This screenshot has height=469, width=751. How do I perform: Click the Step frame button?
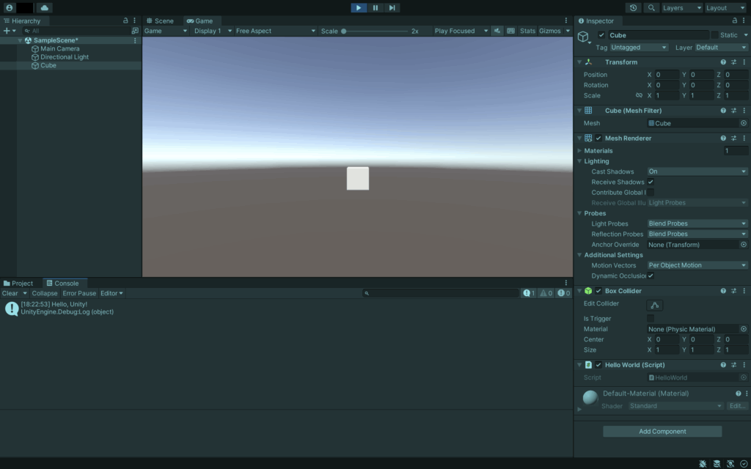pyautogui.click(x=392, y=7)
